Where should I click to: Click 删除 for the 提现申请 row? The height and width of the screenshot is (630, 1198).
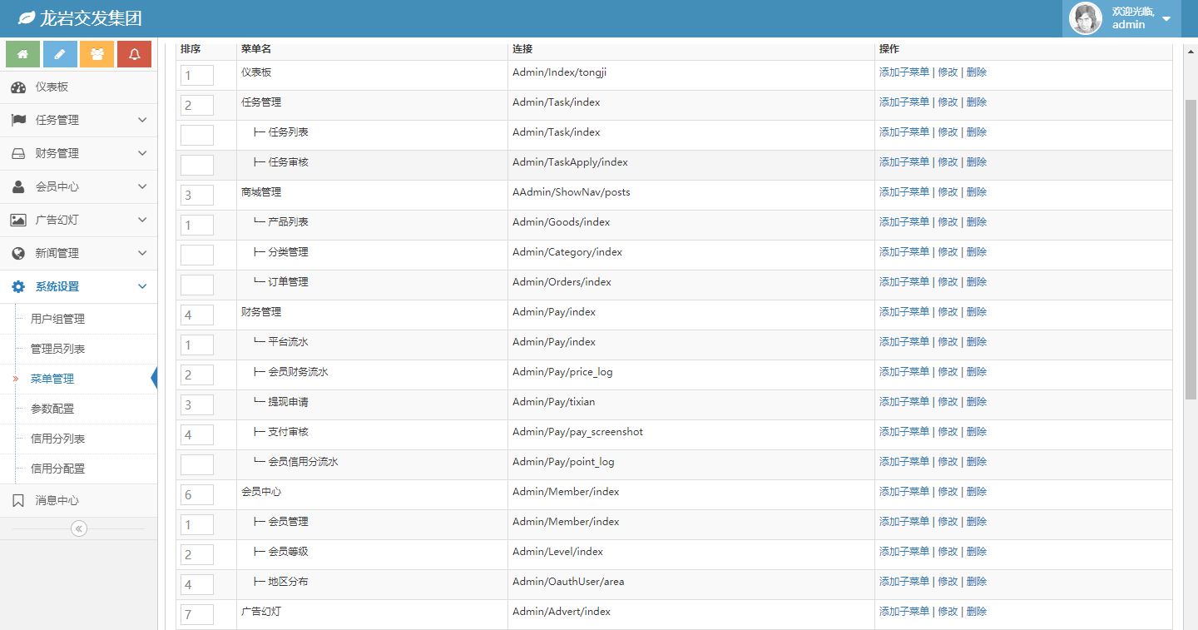[x=977, y=402]
